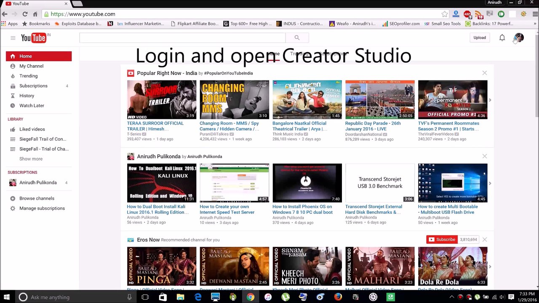Image resolution: width=539 pixels, height=303 pixels.
Task: Open Task View on taskbar
Action: click(145, 297)
